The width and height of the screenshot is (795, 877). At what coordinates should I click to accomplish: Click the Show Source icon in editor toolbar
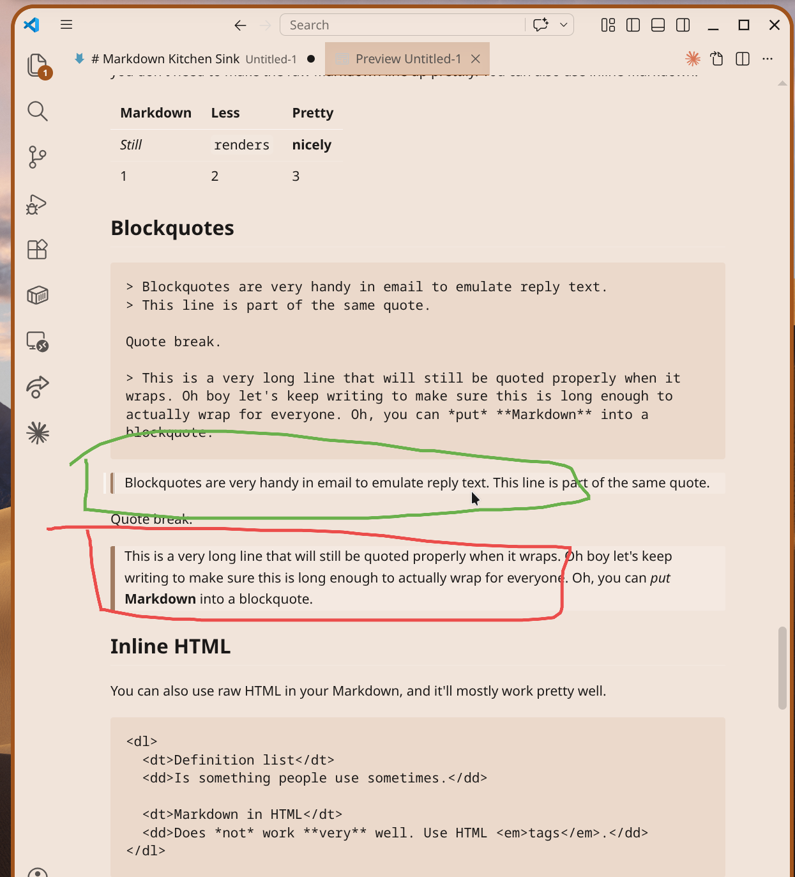717,59
